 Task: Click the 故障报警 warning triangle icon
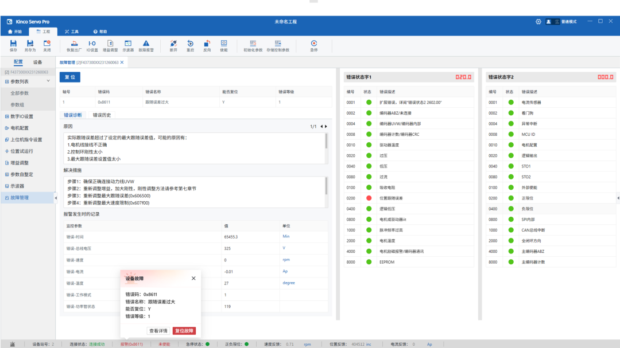click(146, 45)
